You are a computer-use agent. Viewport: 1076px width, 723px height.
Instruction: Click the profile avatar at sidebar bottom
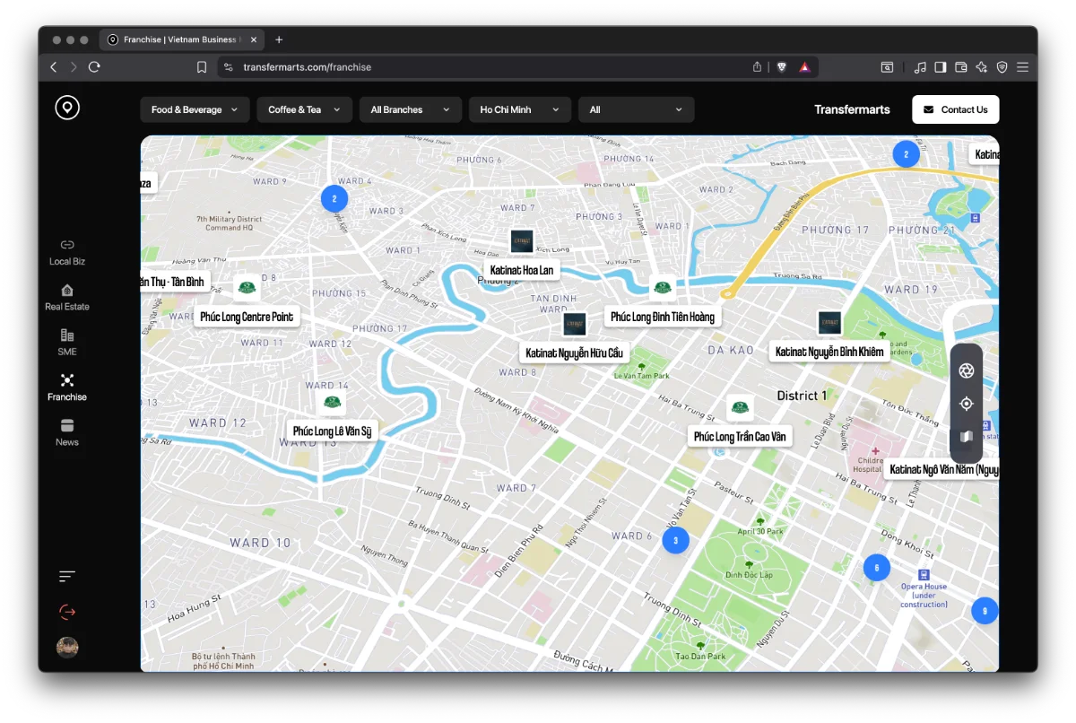(x=67, y=647)
